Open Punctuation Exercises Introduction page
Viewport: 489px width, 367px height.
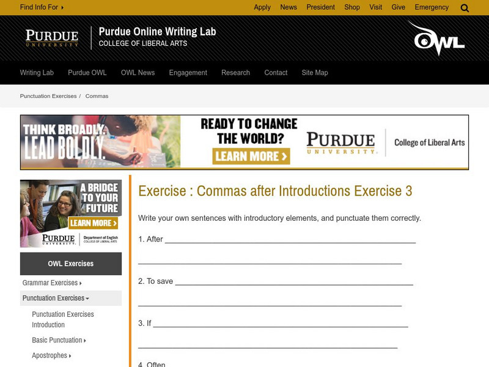pos(64,319)
